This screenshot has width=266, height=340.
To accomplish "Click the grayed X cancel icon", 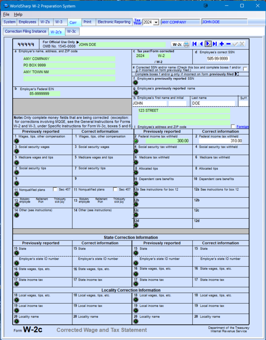I will tap(242, 44).
